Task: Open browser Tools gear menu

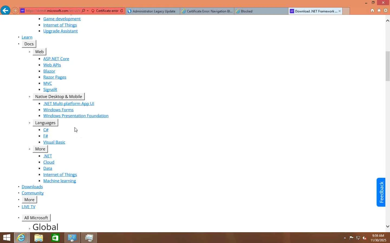Action: [386, 11]
